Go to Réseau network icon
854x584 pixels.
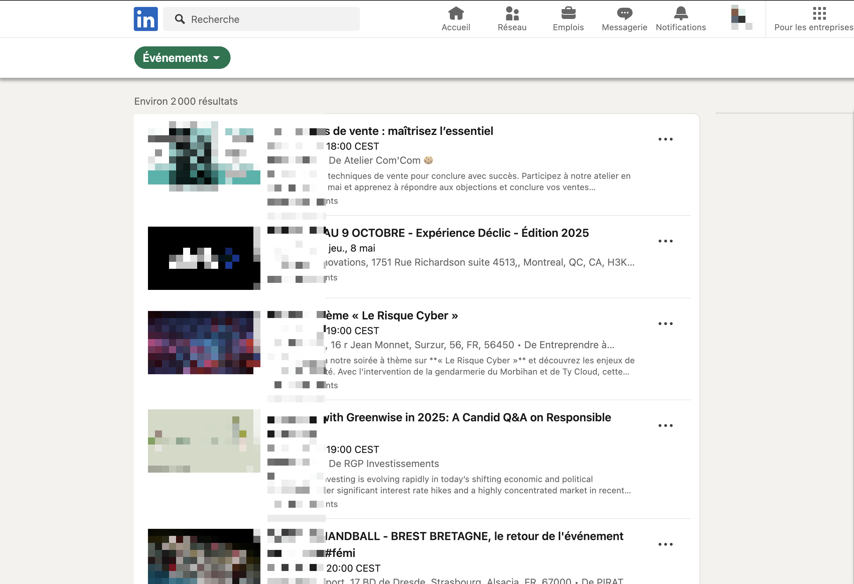512,14
